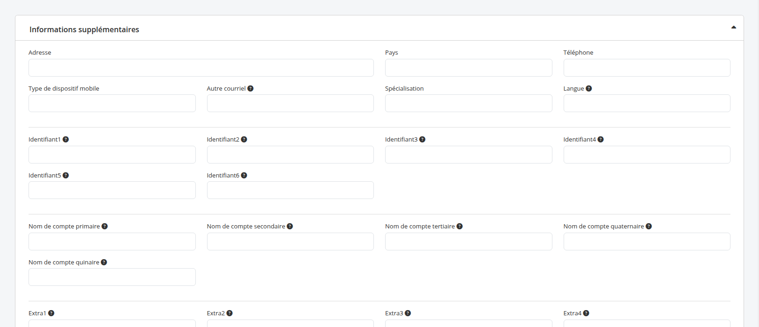This screenshot has width=759, height=327.
Task: Click the Nom de compte tertiaire field
Action: tap(469, 242)
